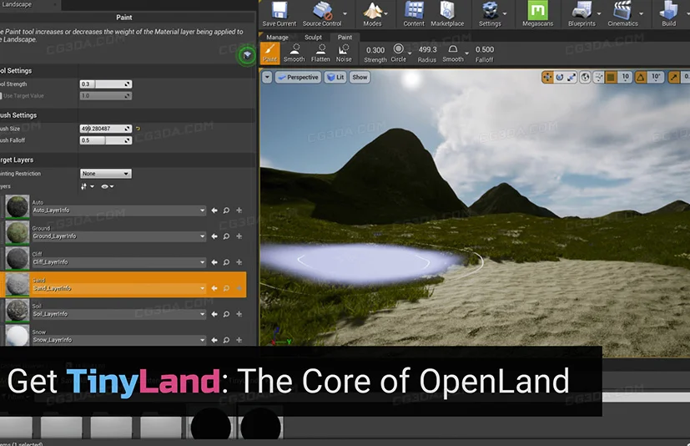690x446 pixels.
Task: Create layer info for Cliff row
Action: (239, 262)
